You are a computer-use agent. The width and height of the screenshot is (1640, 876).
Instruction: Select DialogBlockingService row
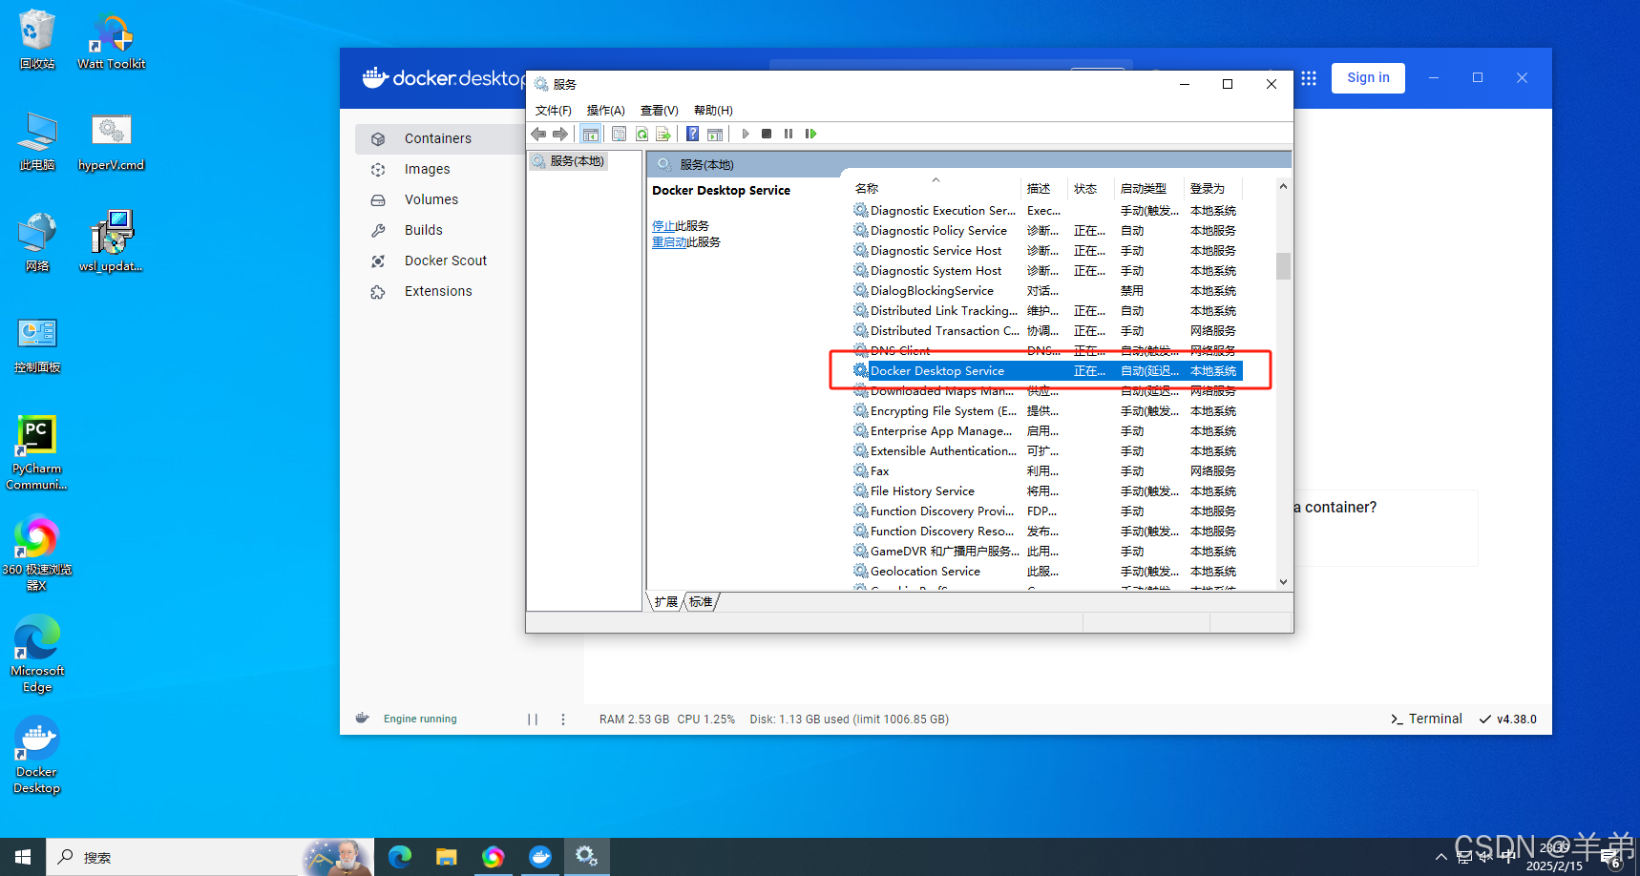(1047, 291)
